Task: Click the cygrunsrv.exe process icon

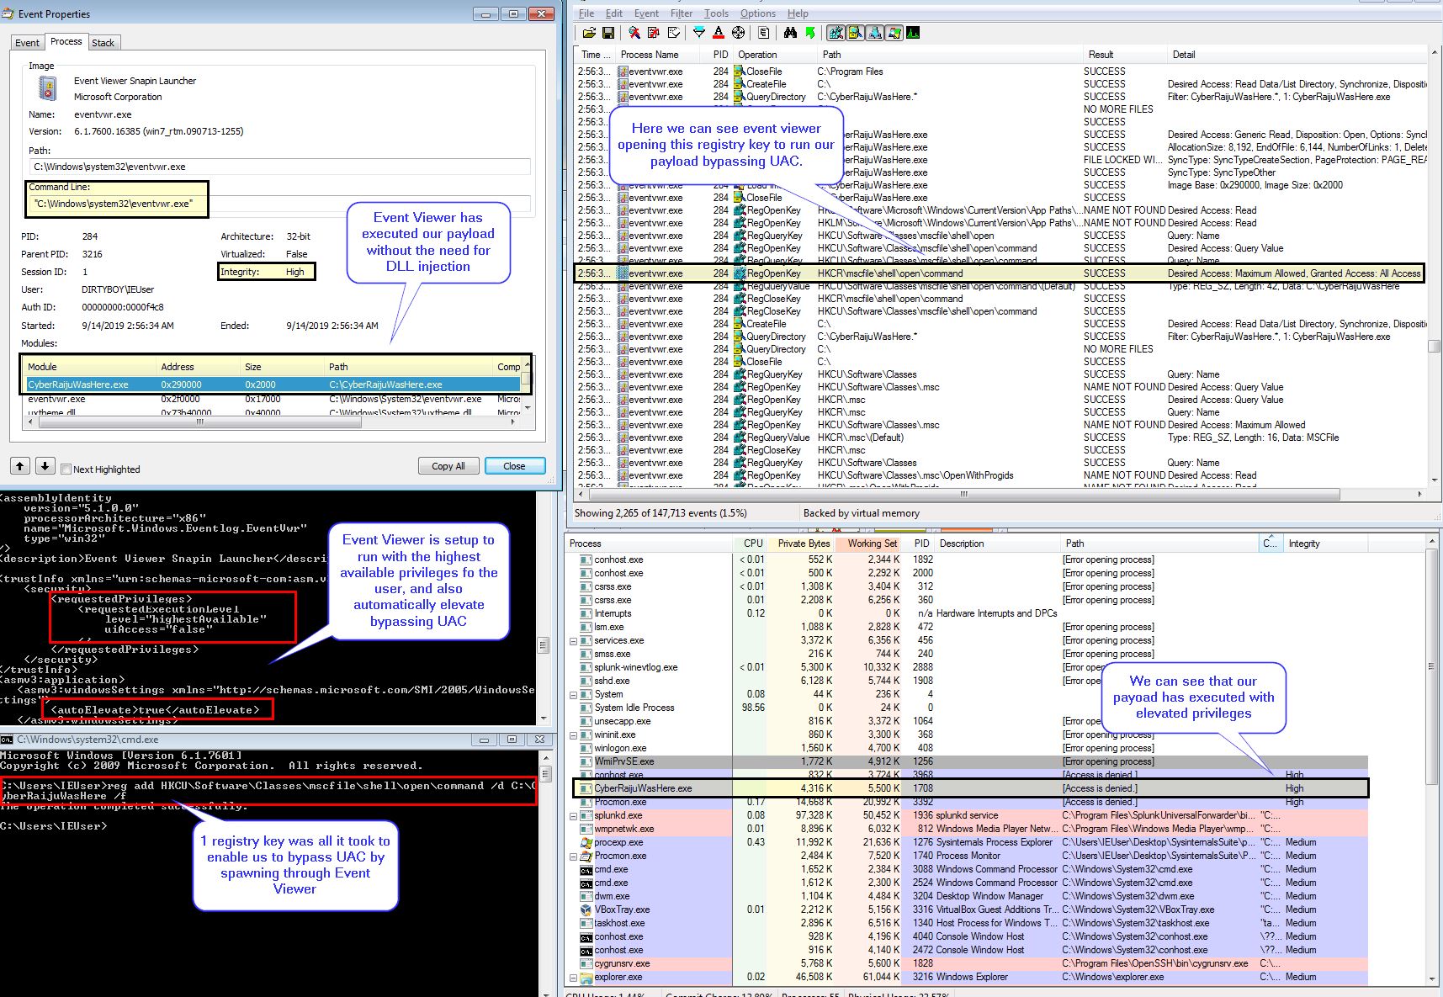Action: [586, 963]
